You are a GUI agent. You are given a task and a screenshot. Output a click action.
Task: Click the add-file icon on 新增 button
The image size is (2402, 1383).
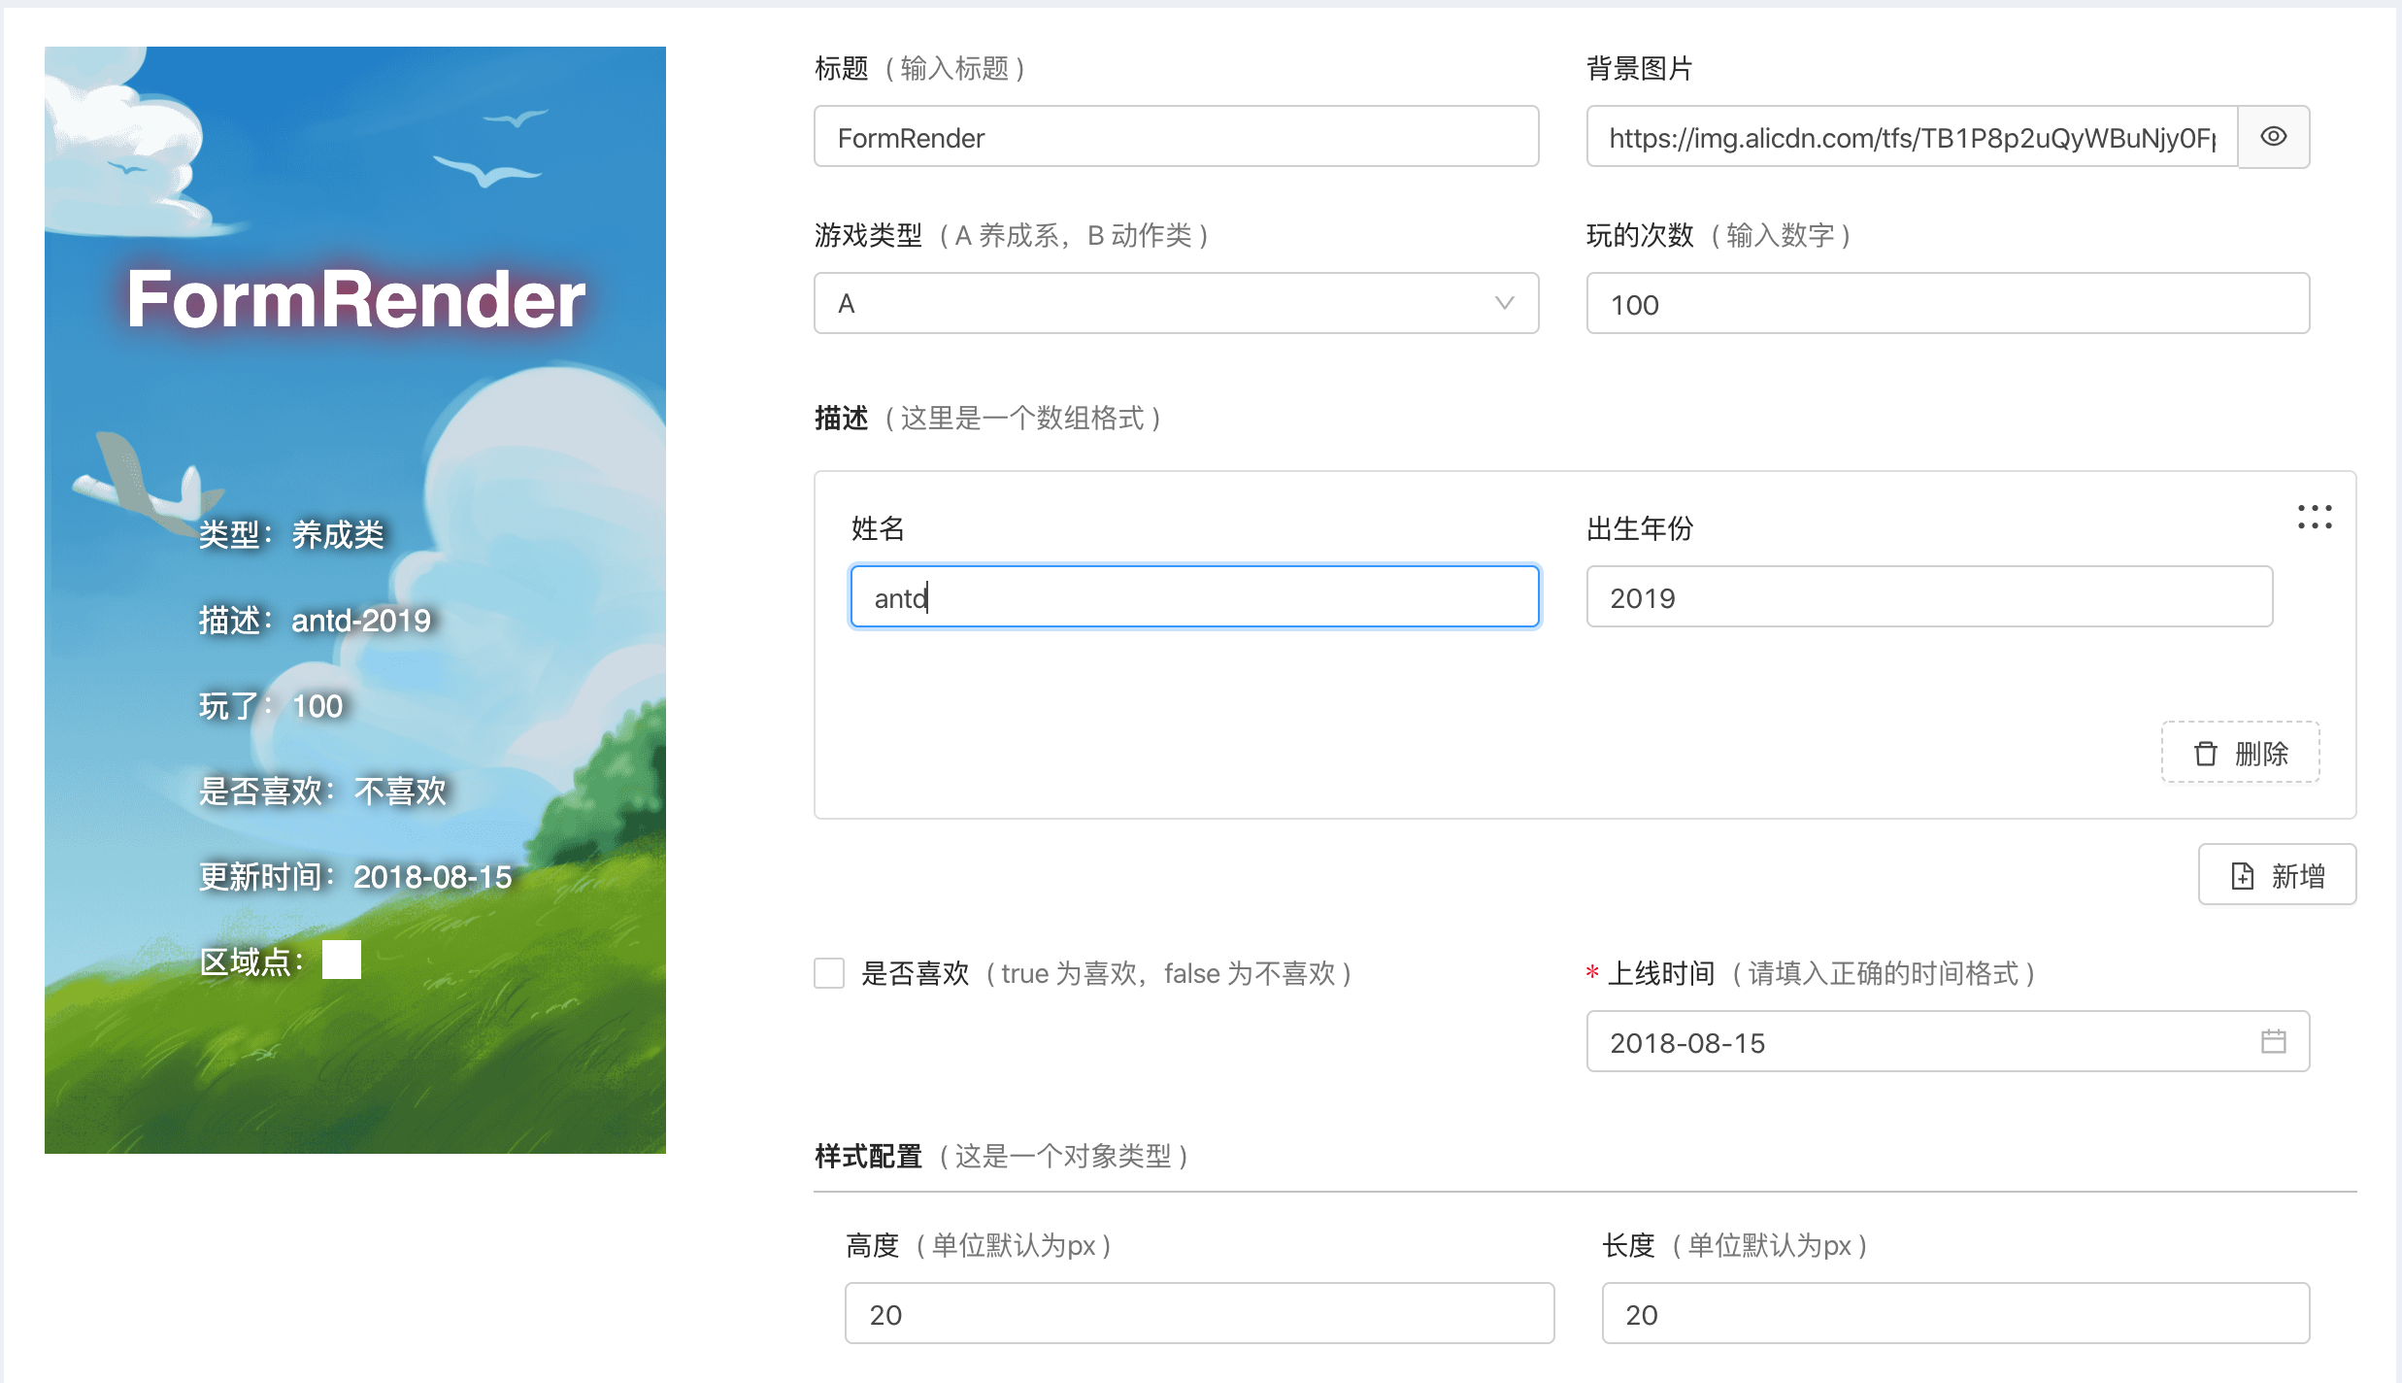[x=2242, y=876]
